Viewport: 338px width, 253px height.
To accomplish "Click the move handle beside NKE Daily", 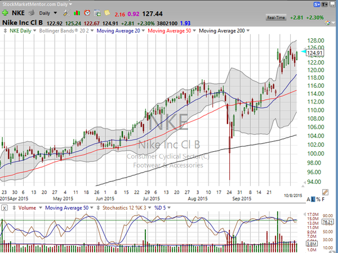I will (6, 31).
